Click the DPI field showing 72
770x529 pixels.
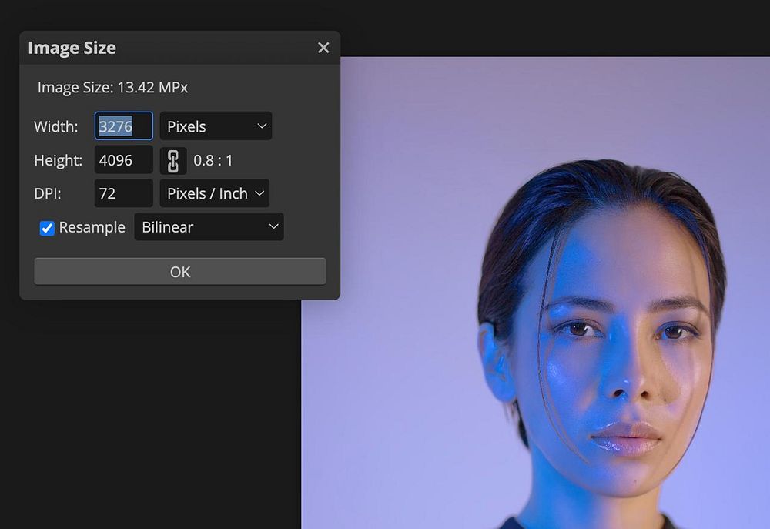pyautogui.click(x=124, y=193)
